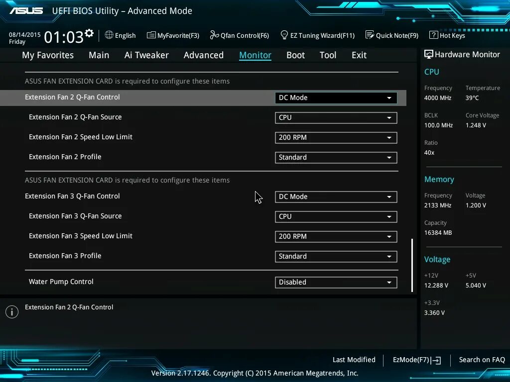Click the Hardware Monitor screen icon
Viewport: 510px width, 382px height.
coord(429,54)
